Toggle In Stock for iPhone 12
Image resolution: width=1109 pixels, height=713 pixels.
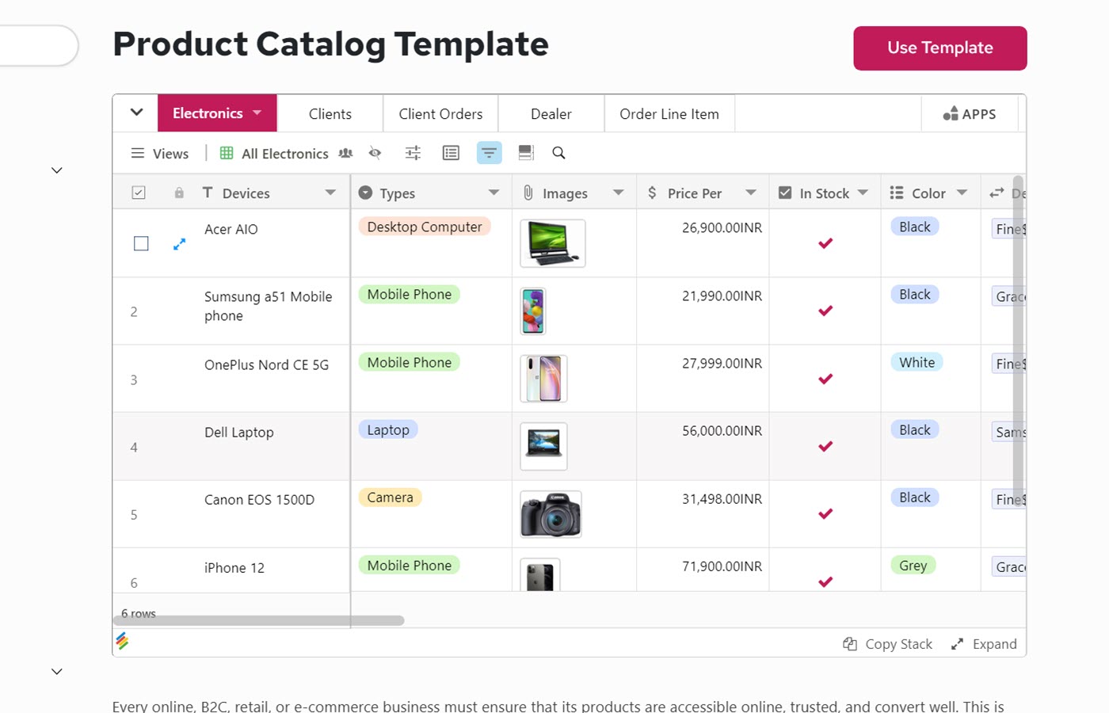[825, 581]
